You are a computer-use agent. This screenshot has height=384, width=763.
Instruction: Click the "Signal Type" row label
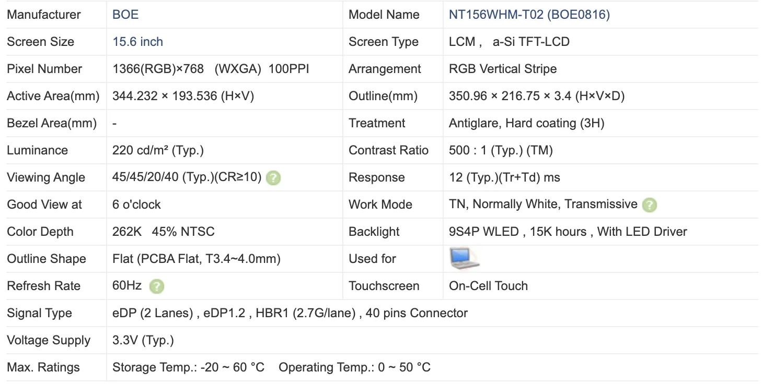39,313
